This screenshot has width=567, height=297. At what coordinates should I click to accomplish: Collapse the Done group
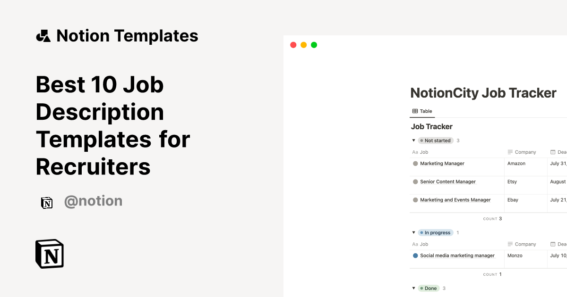[x=413, y=288]
